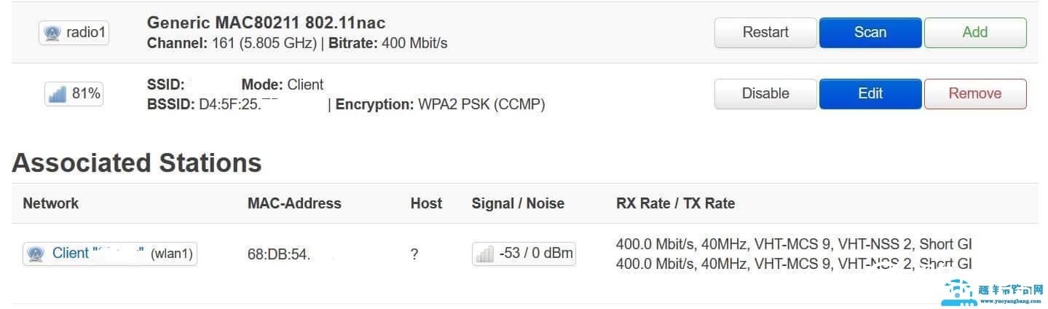The width and height of the screenshot is (1048, 309).
Task: Click the radio1 wireless device icon
Action: coord(52,34)
